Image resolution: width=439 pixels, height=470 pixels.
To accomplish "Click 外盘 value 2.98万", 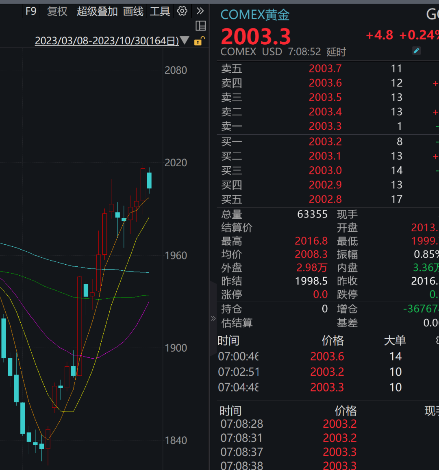I will click(x=312, y=268).
